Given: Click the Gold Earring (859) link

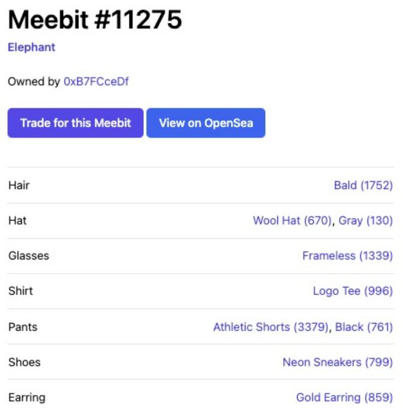Looking at the screenshot, I should pos(344,398).
